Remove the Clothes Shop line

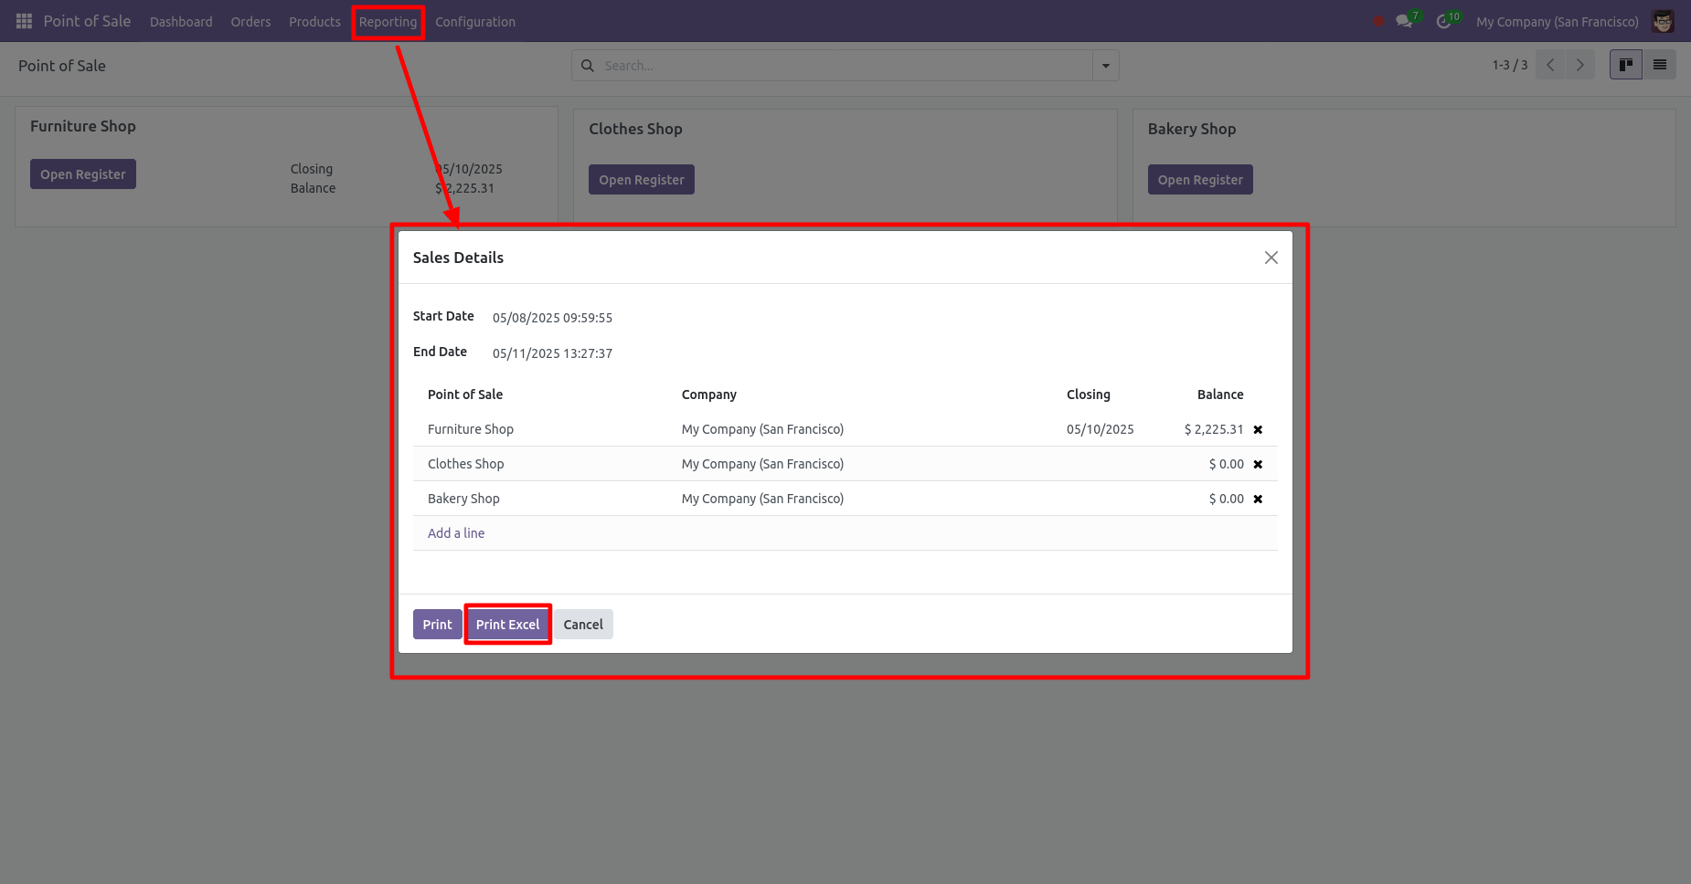[x=1258, y=464]
